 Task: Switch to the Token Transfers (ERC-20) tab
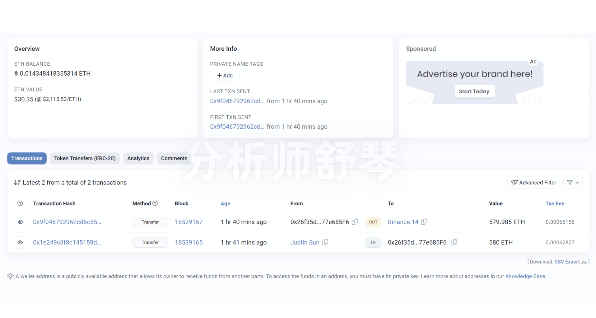pyautogui.click(x=85, y=158)
